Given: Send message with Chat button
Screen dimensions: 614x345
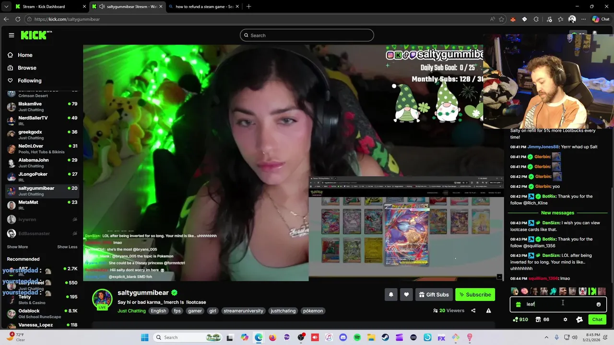Looking at the screenshot, I should click(597, 320).
